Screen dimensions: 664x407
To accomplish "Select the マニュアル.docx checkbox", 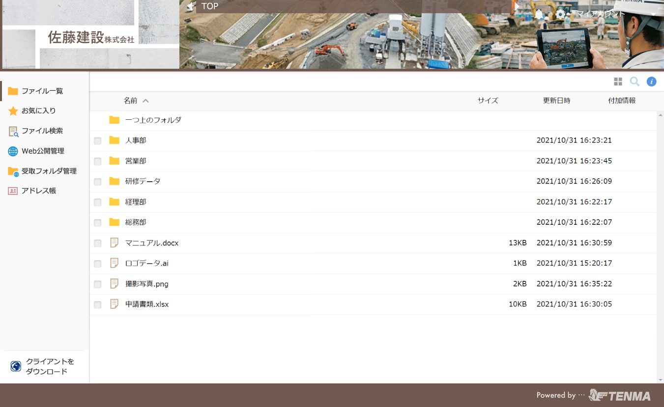I will (98, 244).
